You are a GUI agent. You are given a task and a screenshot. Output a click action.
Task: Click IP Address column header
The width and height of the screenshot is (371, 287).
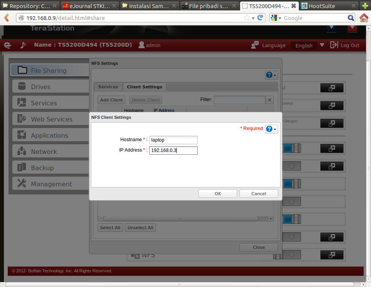click(x=164, y=110)
